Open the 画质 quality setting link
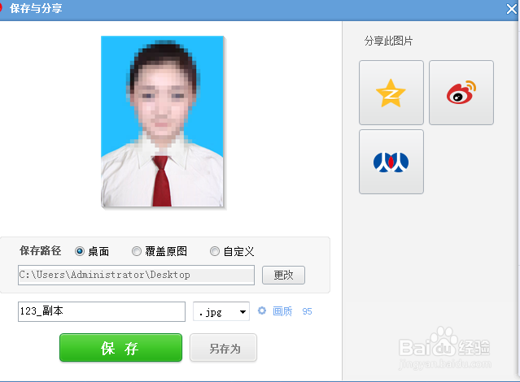Viewport: 520px width, 382px height. (x=282, y=311)
